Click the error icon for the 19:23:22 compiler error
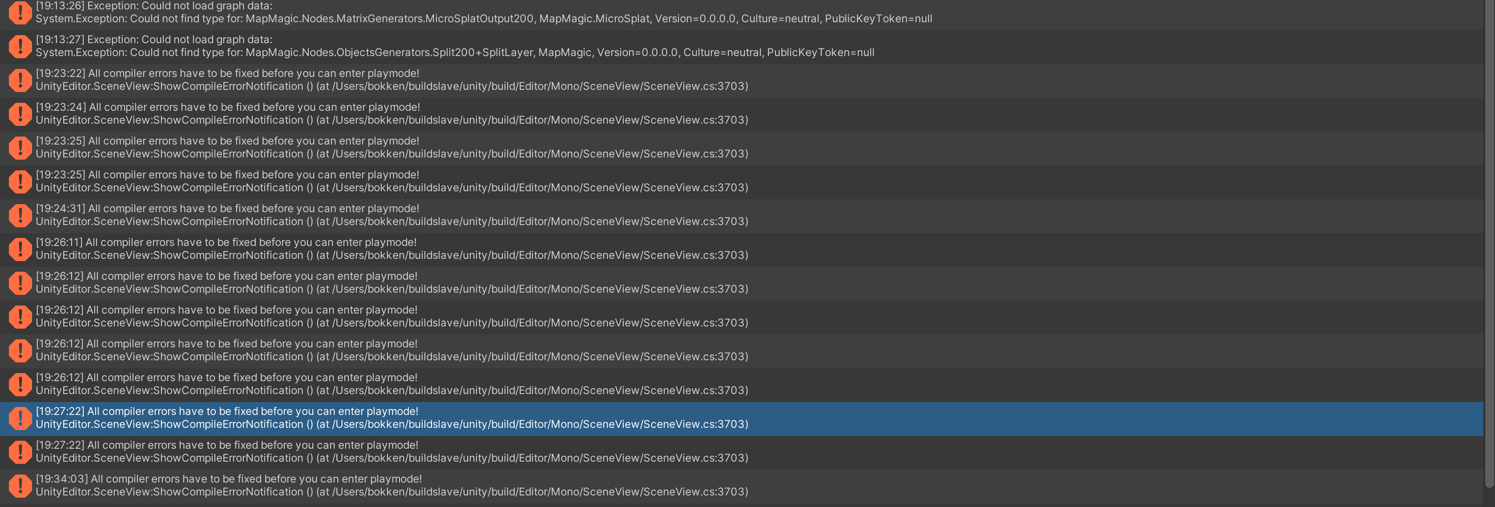1495x507 pixels. coord(20,80)
